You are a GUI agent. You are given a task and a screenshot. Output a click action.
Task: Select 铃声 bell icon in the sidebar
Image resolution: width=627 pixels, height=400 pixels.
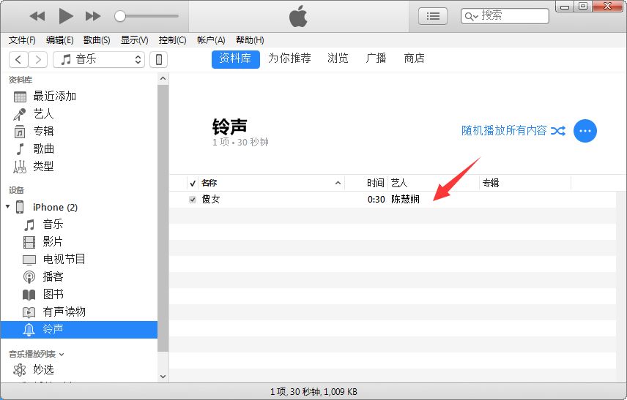click(x=29, y=330)
